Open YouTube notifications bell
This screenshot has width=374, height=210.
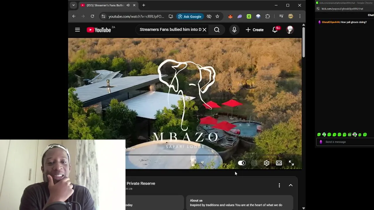click(275, 30)
